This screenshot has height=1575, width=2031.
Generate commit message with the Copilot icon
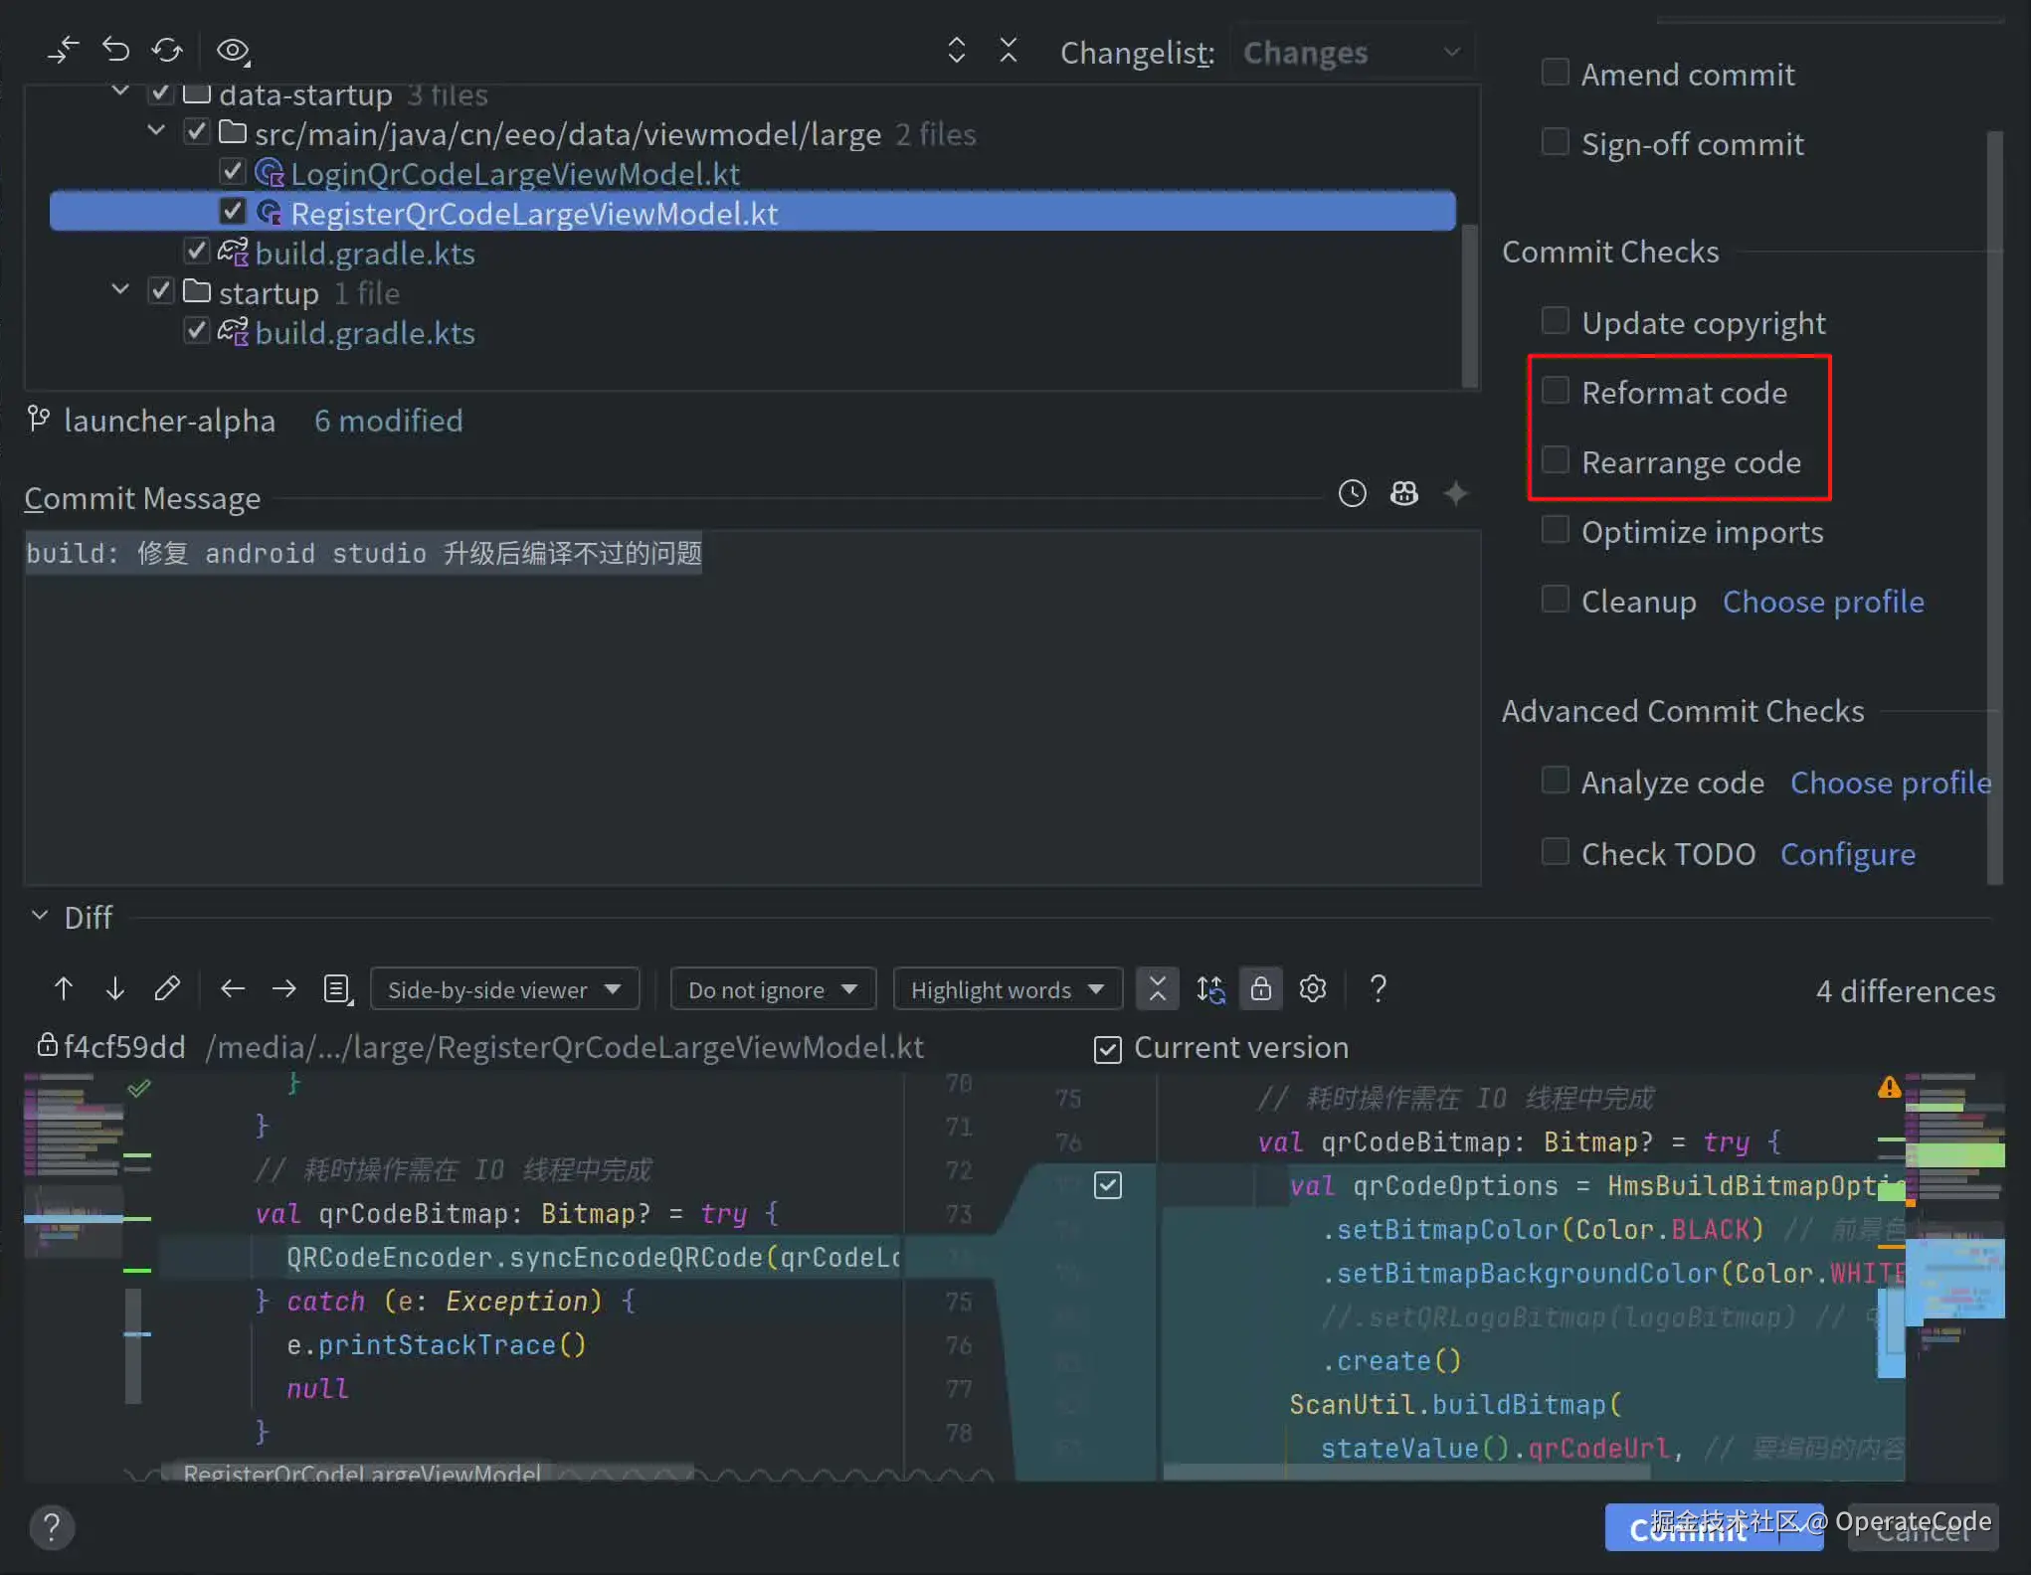click(x=1403, y=493)
